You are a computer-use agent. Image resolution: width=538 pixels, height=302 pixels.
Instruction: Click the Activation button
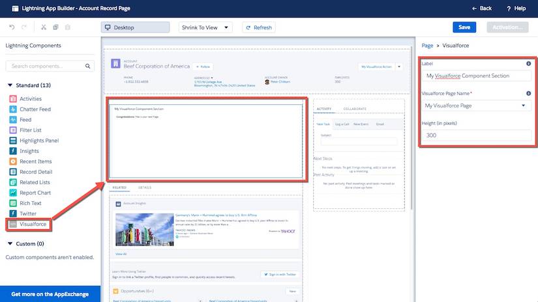tap(507, 27)
